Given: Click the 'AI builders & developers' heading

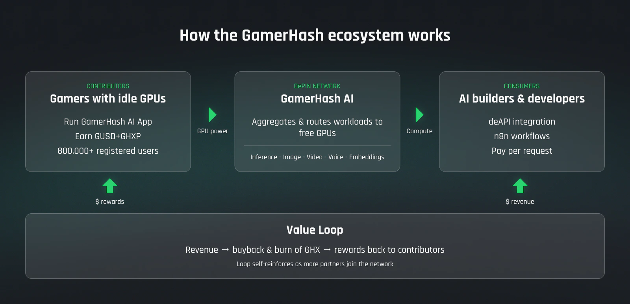Looking at the screenshot, I should click(x=522, y=99).
